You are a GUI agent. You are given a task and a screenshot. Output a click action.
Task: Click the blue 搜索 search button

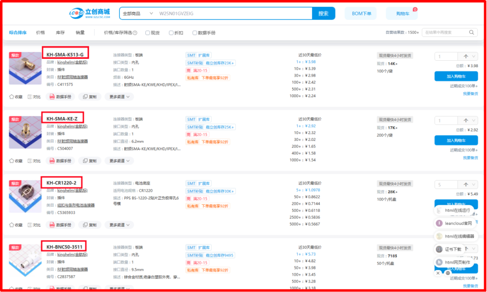[x=323, y=13]
